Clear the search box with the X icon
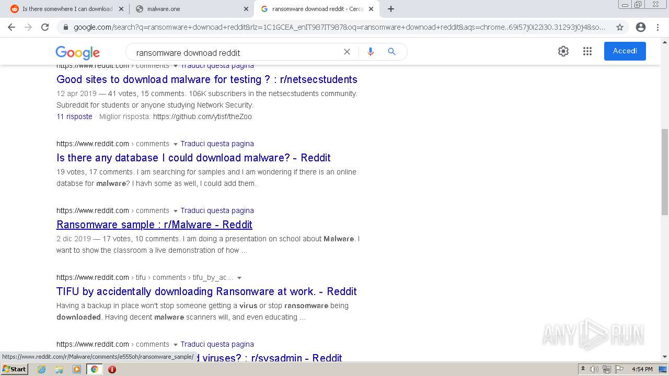The image size is (669, 376). (347, 52)
